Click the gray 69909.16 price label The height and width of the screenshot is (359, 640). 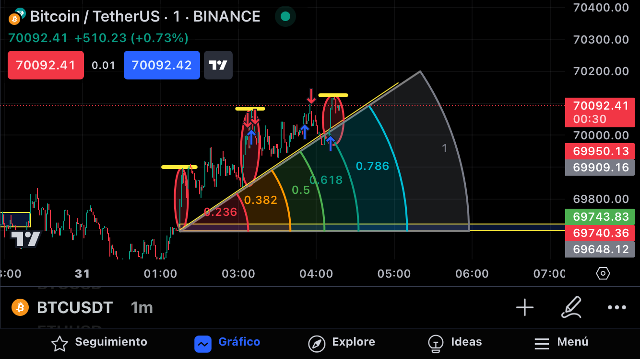pos(600,168)
